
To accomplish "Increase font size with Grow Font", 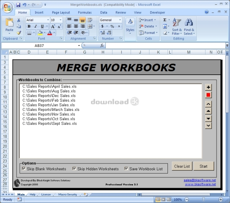I will point(53,26).
